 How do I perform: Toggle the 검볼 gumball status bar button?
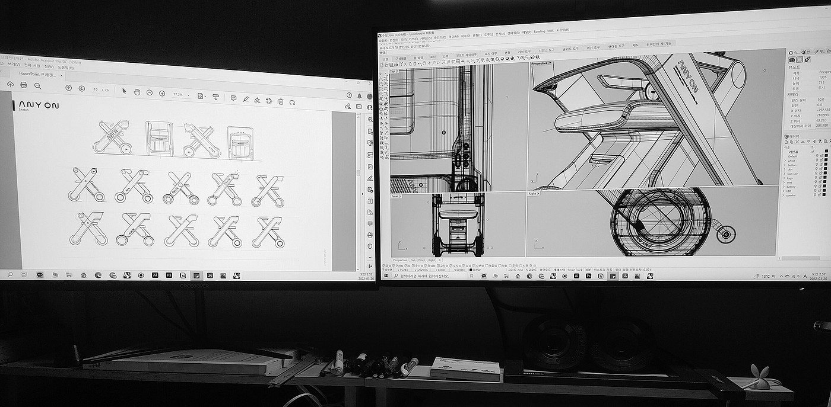coord(588,270)
